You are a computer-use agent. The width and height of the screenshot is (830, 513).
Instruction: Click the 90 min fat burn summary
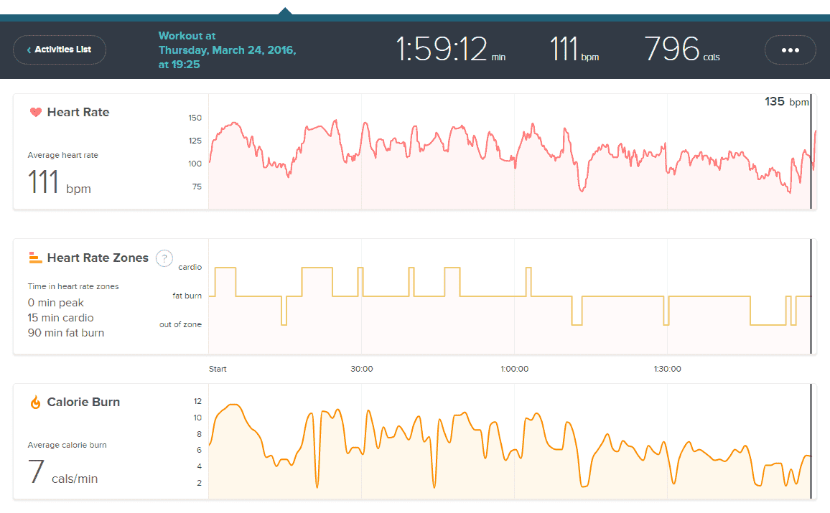(66, 333)
